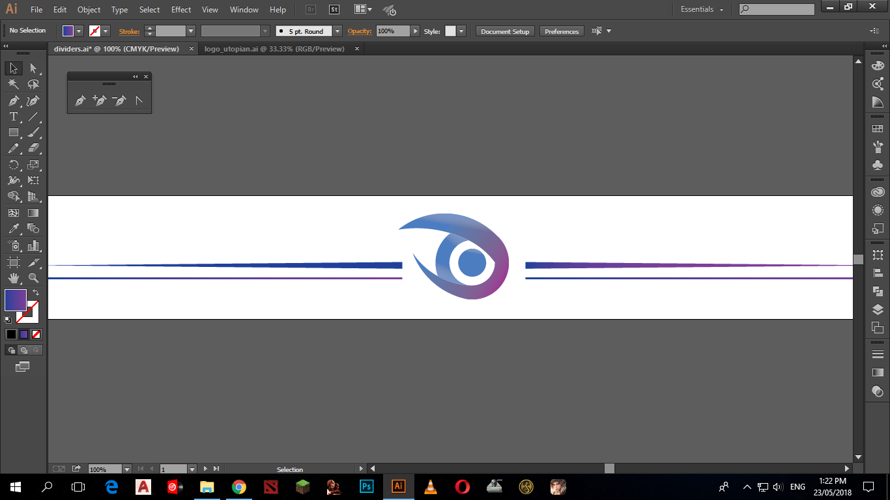The height and width of the screenshot is (500, 890).
Task: Select the Column Graph tool
Action: (x=33, y=246)
